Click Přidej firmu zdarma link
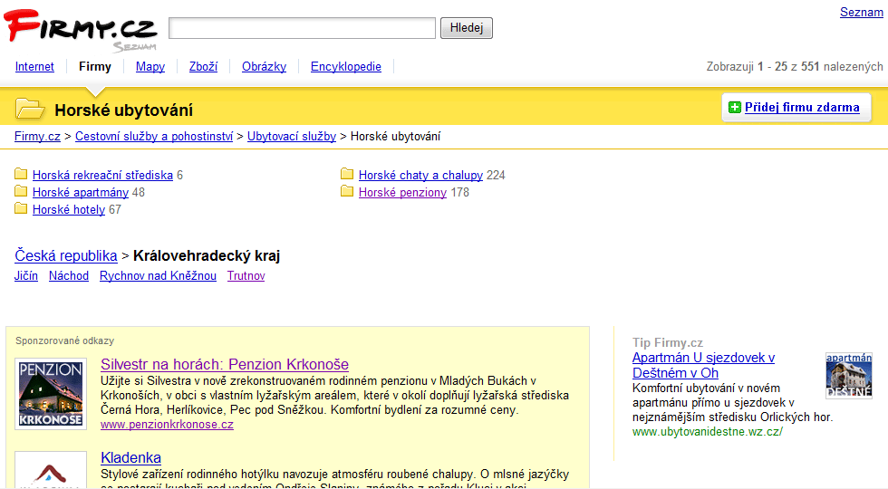This screenshot has width=888, height=489. pyautogui.click(x=802, y=108)
